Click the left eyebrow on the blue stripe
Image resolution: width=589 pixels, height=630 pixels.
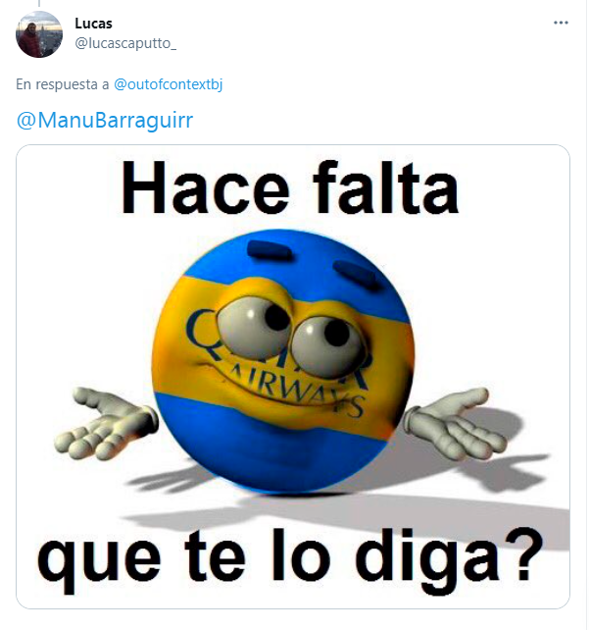click(270, 250)
